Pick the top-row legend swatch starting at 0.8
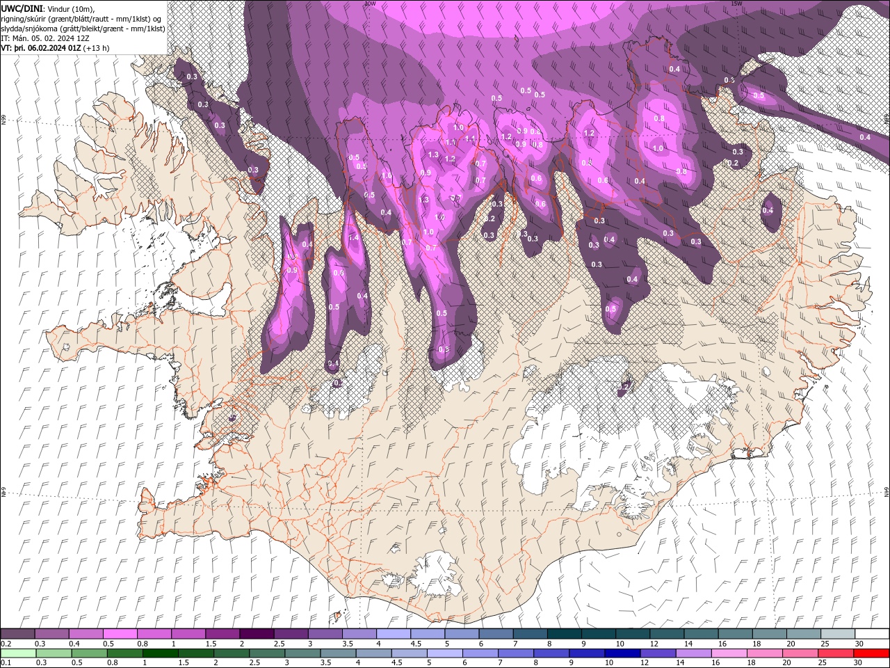890x668 pixels. (x=154, y=634)
